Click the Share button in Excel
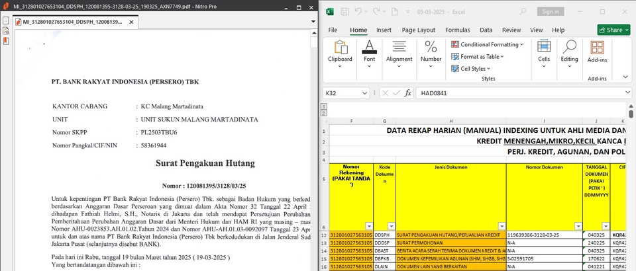The width and height of the screenshot is (636, 271). [x=613, y=30]
